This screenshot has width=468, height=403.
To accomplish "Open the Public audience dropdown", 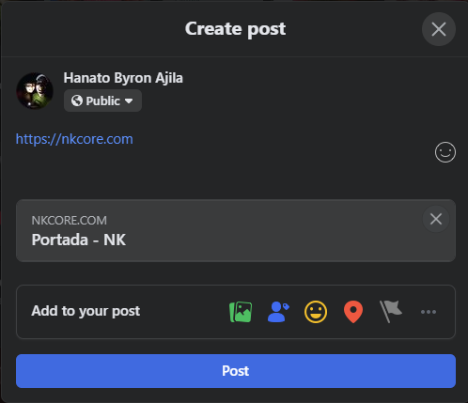I will coord(102,101).
